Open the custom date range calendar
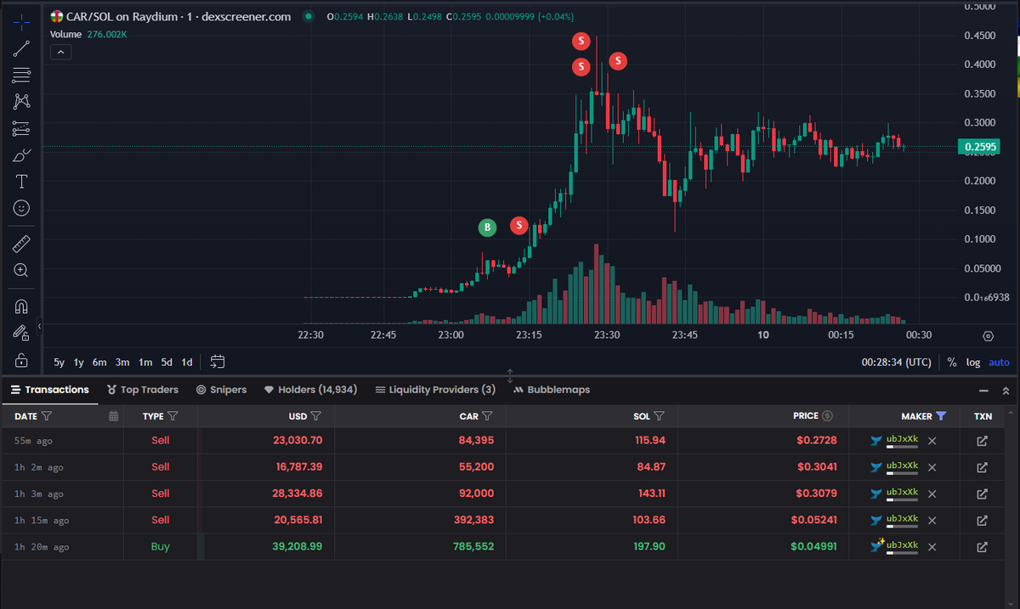Screen dimensions: 1020x609 point(218,361)
